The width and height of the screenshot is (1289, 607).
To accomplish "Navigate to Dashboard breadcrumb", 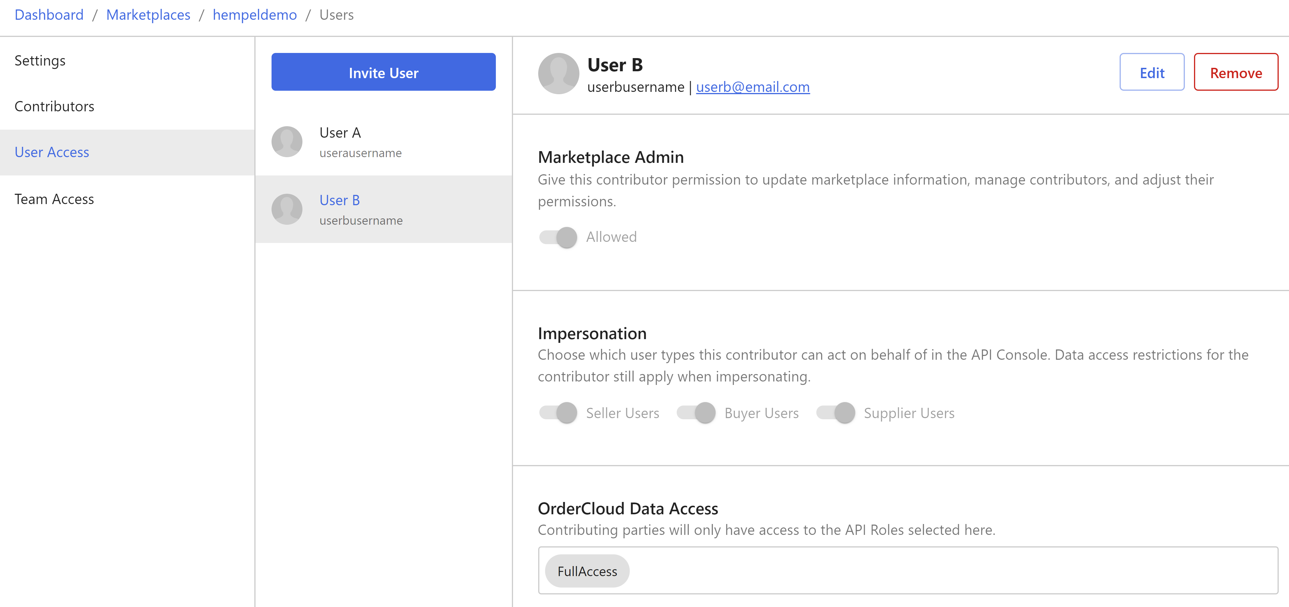I will 49,15.
